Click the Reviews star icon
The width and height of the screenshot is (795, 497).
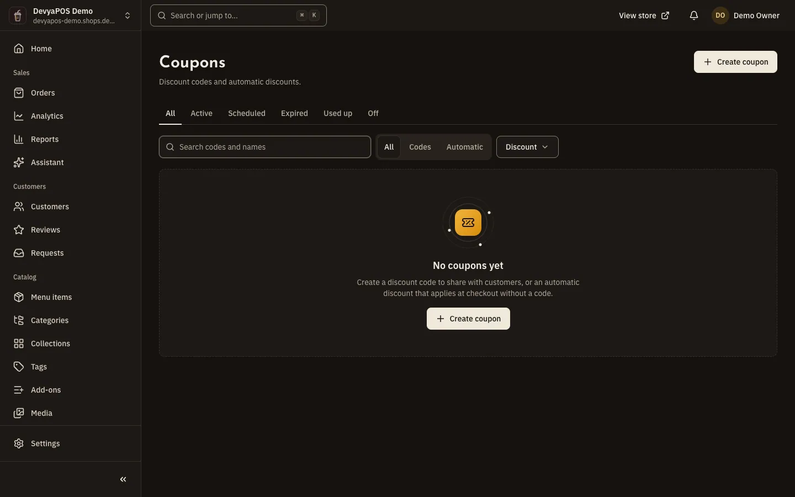click(19, 230)
